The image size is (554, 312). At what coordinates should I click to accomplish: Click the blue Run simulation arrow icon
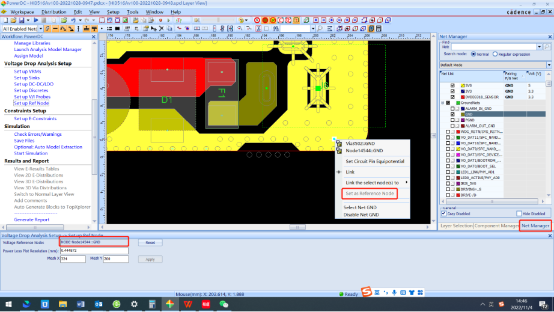point(36,20)
